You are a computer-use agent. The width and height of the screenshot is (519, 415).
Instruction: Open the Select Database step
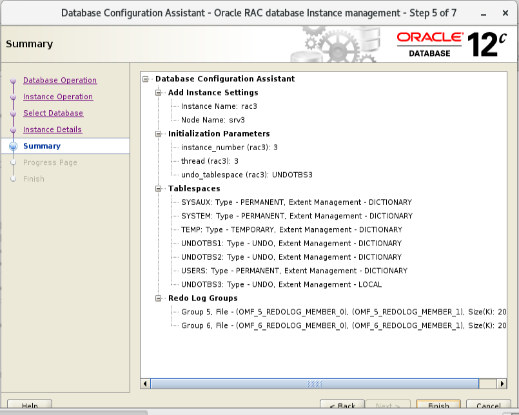pos(53,113)
